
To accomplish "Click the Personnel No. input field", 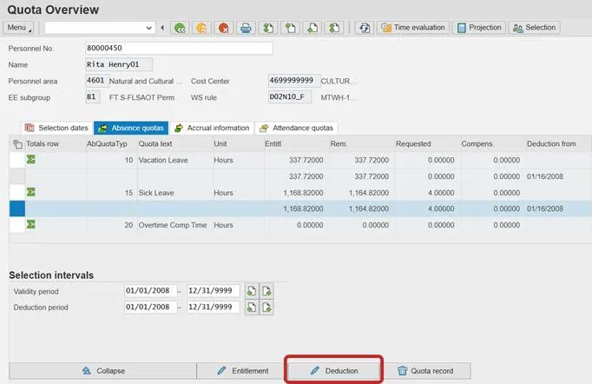I will click(x=178, y=48).
